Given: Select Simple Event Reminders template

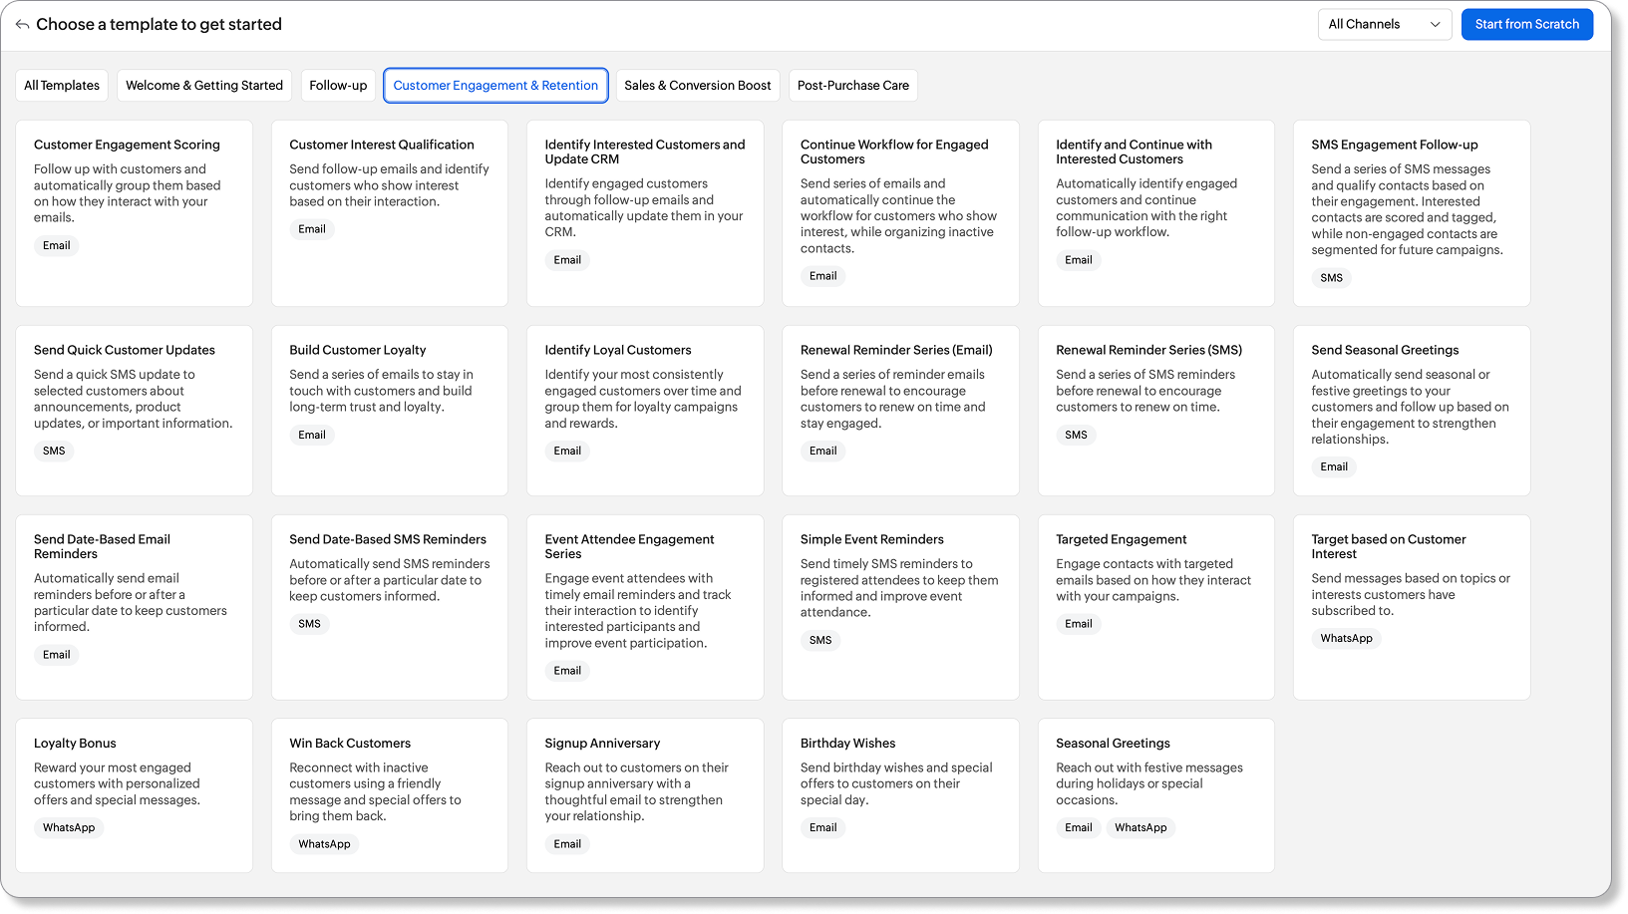Looking at the screenshot, I should (900, 607).
